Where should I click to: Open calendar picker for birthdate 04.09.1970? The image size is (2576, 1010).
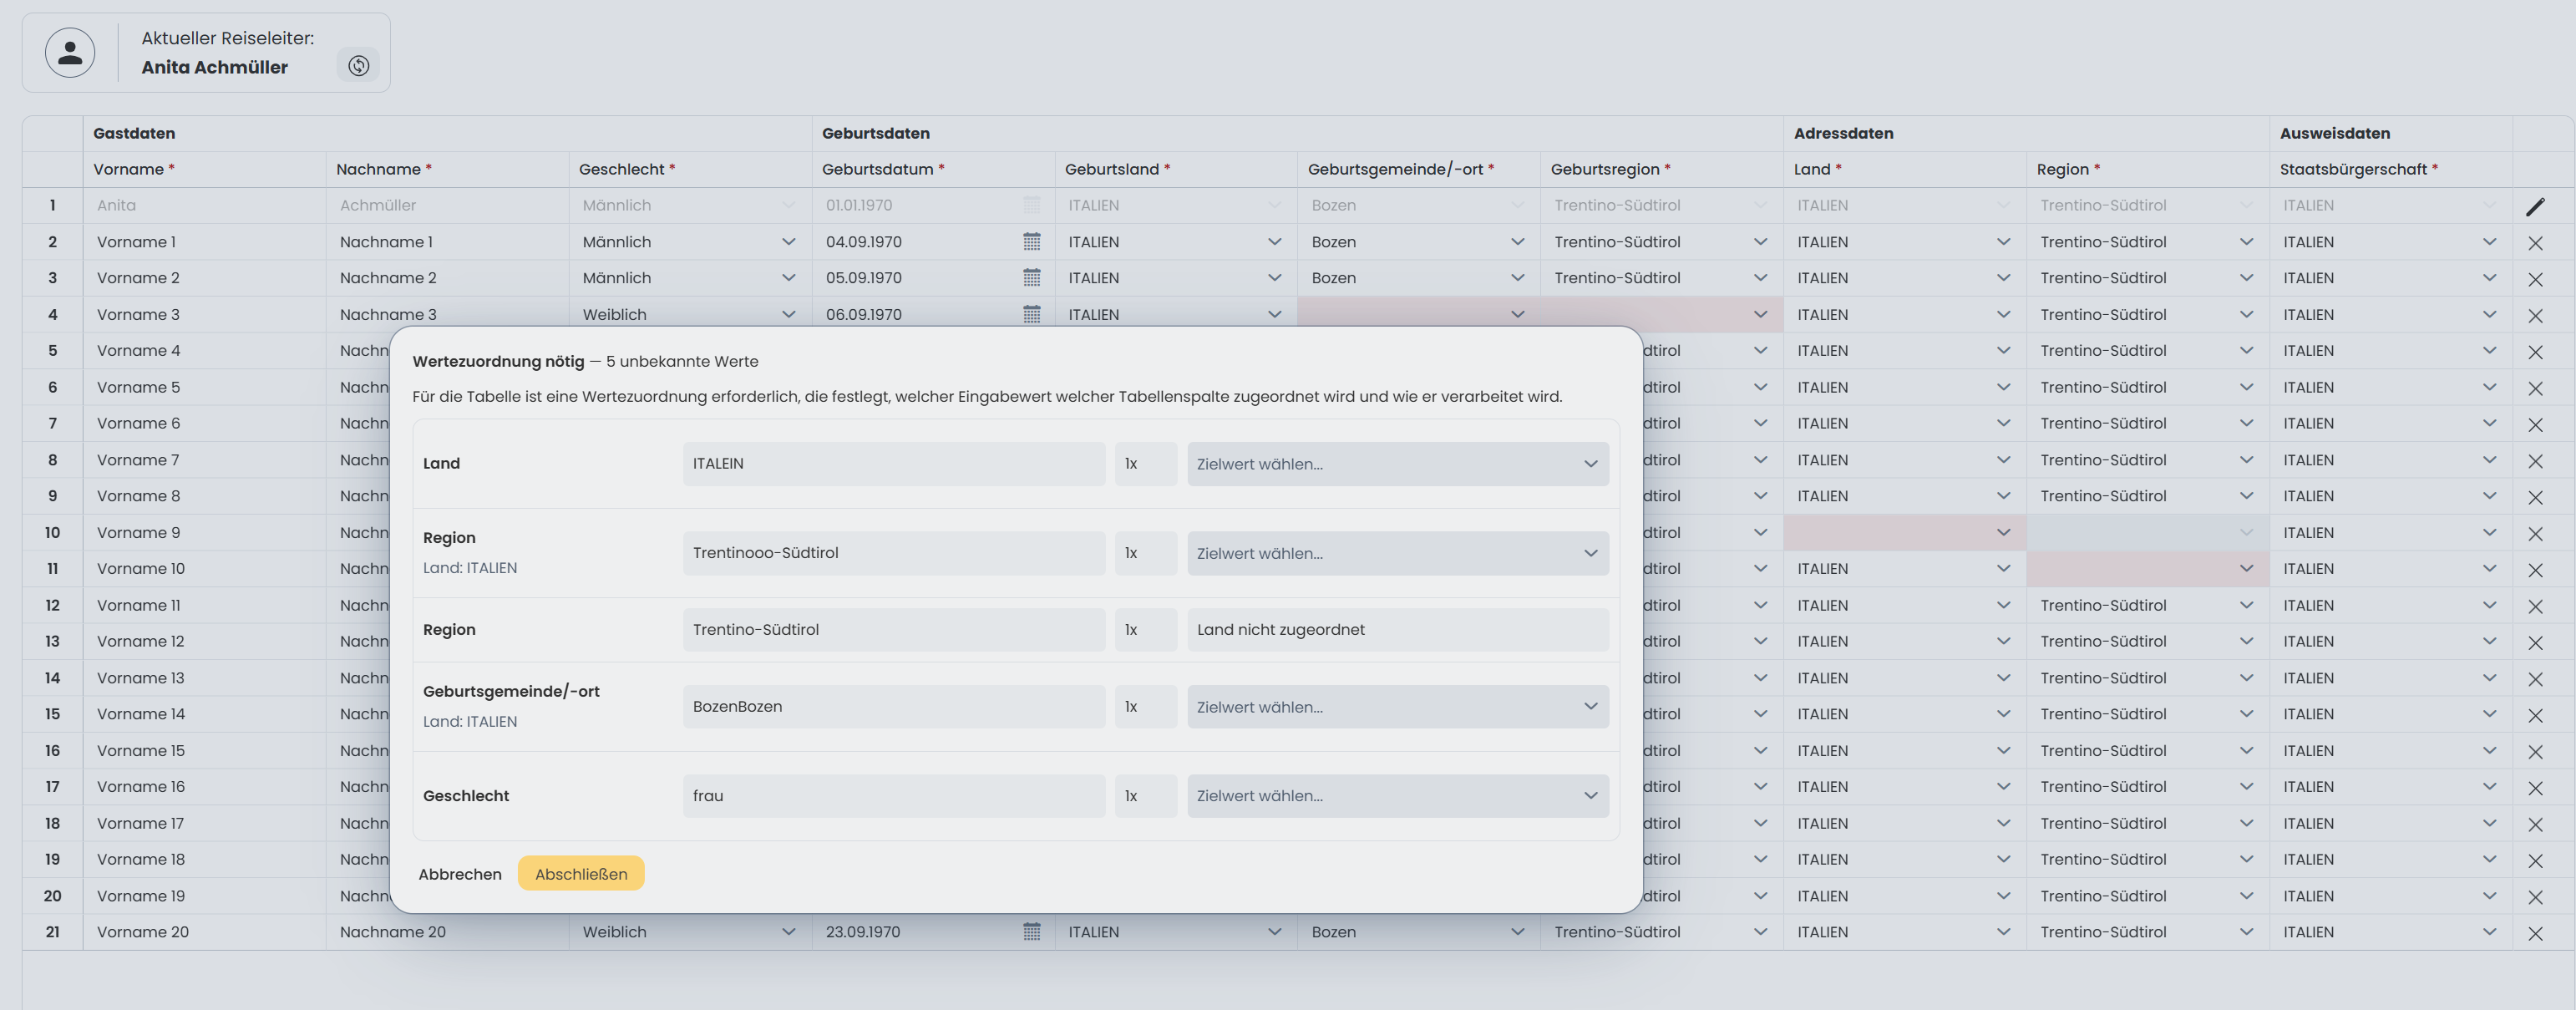[1031, 242]
